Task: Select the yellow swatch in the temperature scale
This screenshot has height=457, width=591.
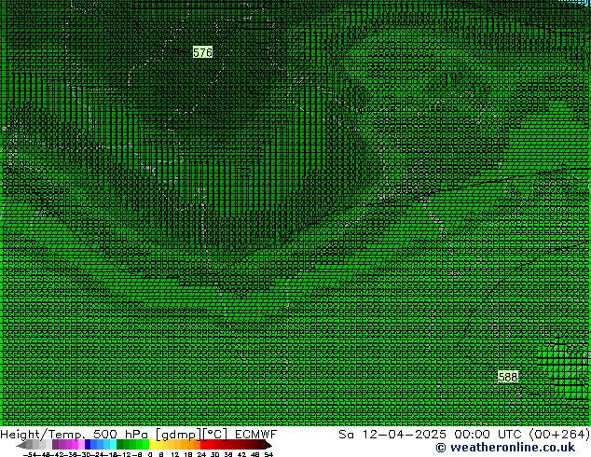Action: click(152, 444)
